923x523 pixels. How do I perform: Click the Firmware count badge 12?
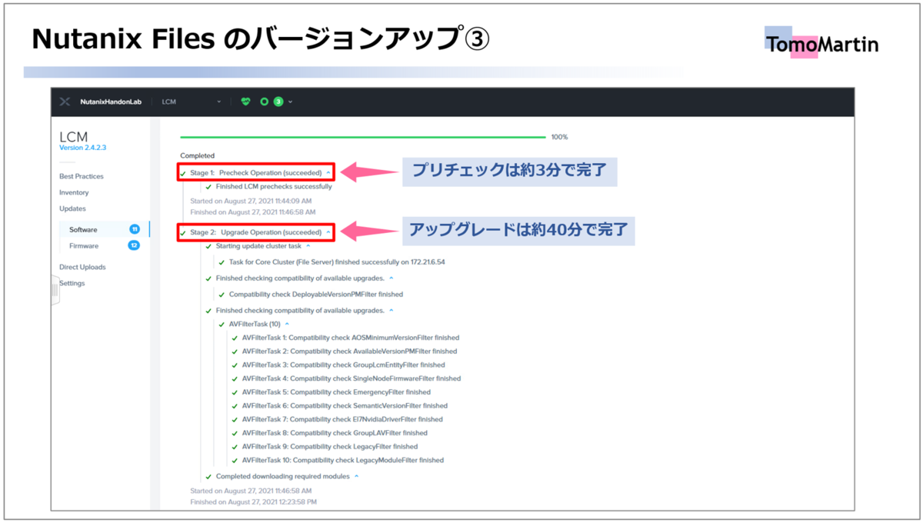[x=134, y=245]
